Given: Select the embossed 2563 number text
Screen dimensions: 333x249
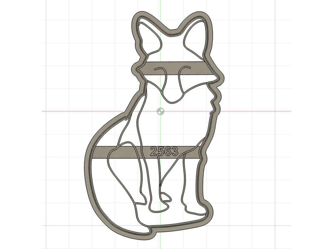Looking at the screenshot, I should coord(164,151).
